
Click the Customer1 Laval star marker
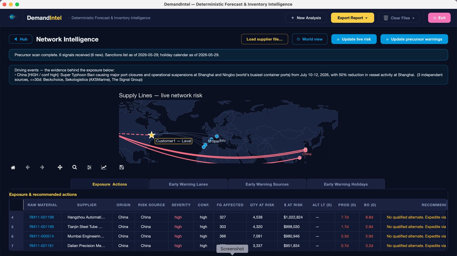152,135
